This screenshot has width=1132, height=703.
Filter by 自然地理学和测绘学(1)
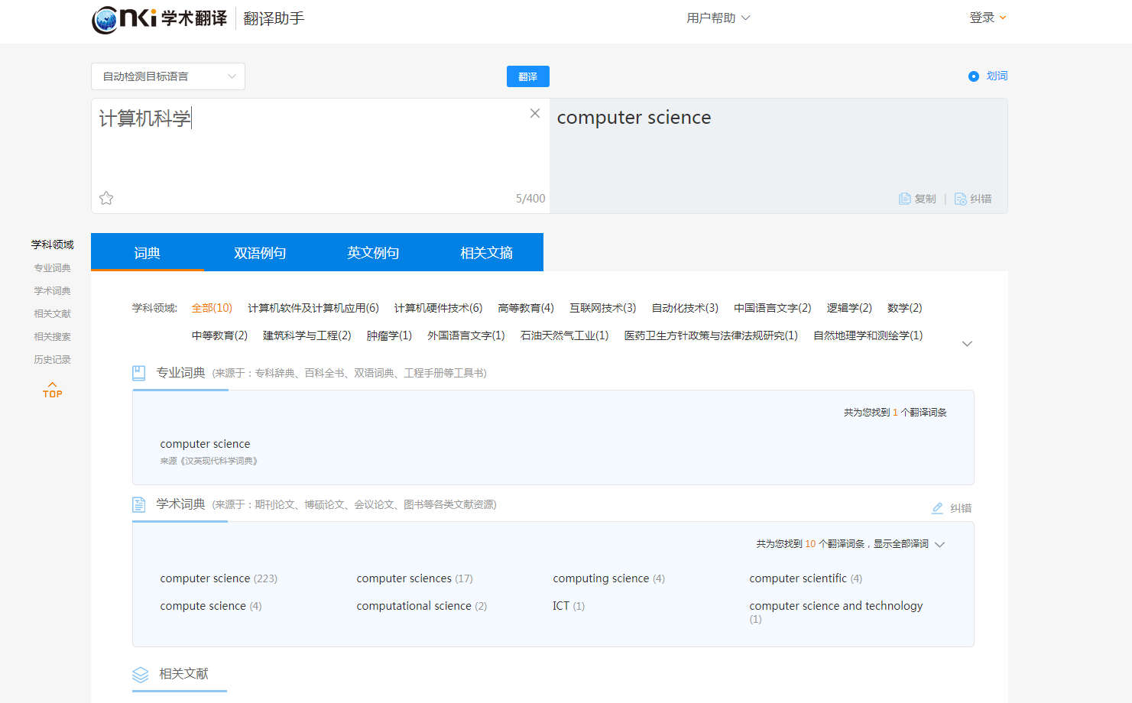[868, 335]
